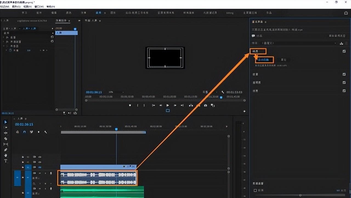This screenshot has height=198, width=351.
Task: Click the Lift button in Program monitor
Action: pos(191,105)
